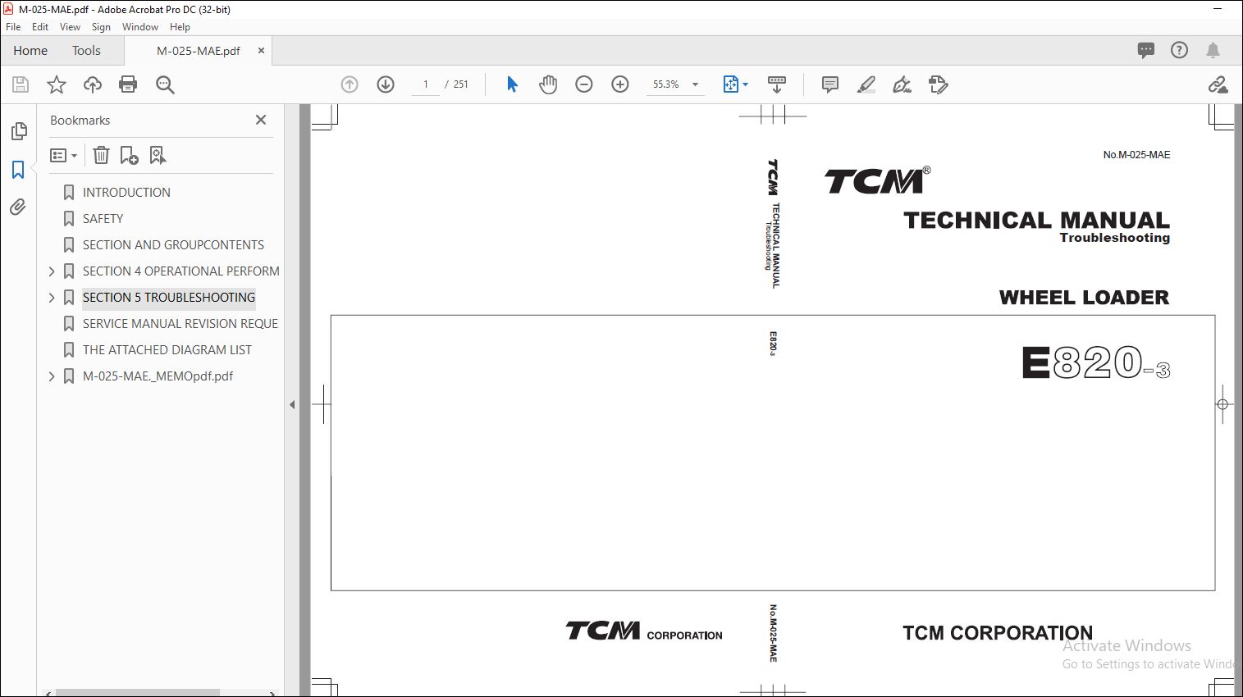The image size is (1243, 697).
Task: Open the chat comments icon at top right
Action: (x=1146, y=50)
